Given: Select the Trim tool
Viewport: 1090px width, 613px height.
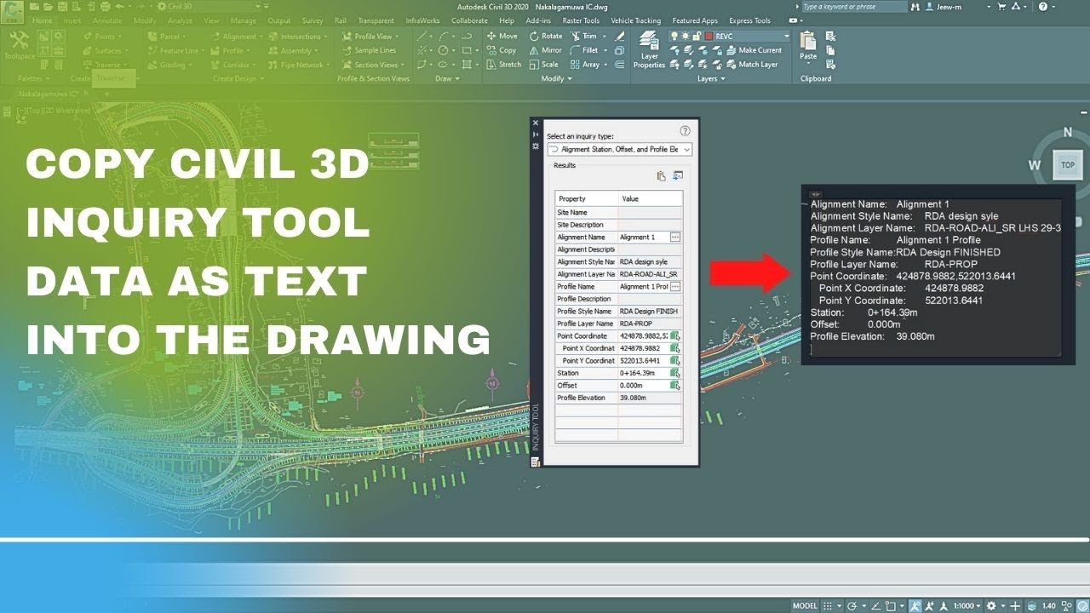Looking at the screenshot, I should pos(583,36).
